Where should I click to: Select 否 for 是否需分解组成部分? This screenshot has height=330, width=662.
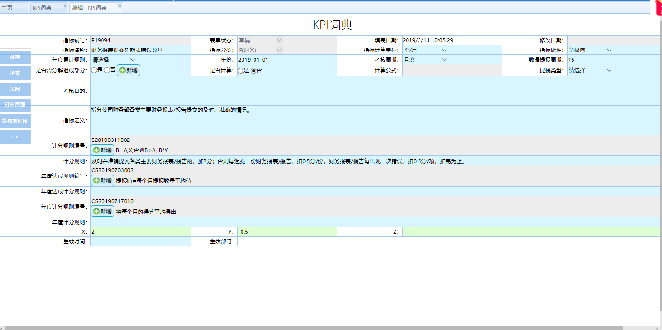tap(107, 70)
